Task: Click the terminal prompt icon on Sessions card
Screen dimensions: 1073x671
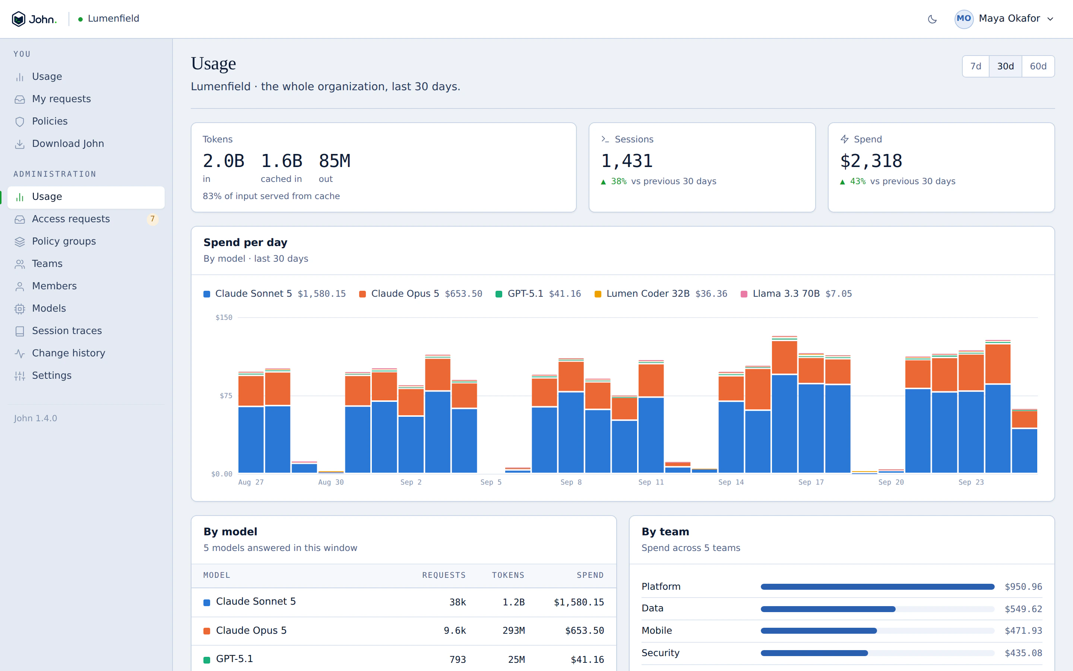Action: 605,139
